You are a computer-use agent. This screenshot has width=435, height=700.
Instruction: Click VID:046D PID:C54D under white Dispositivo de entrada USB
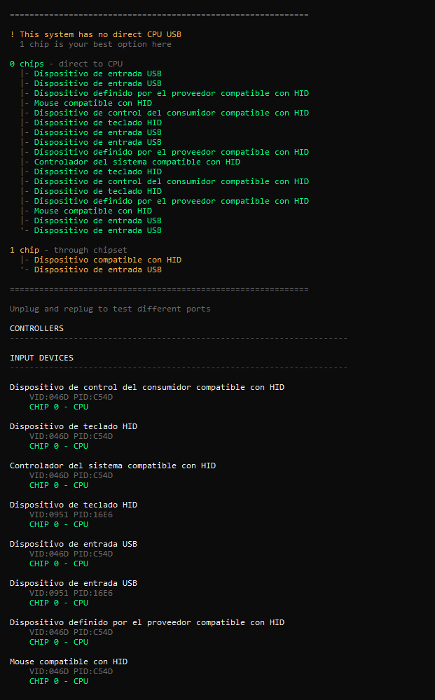[71, 554]
